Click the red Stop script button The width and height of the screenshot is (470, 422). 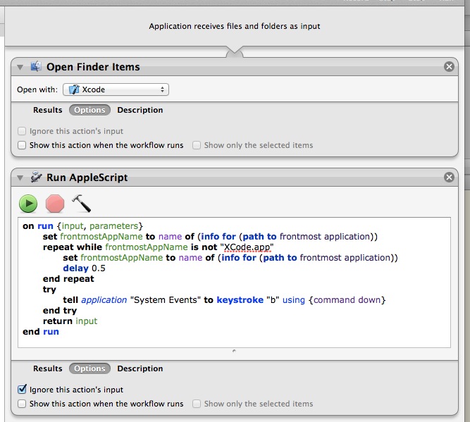click(55, 204)
